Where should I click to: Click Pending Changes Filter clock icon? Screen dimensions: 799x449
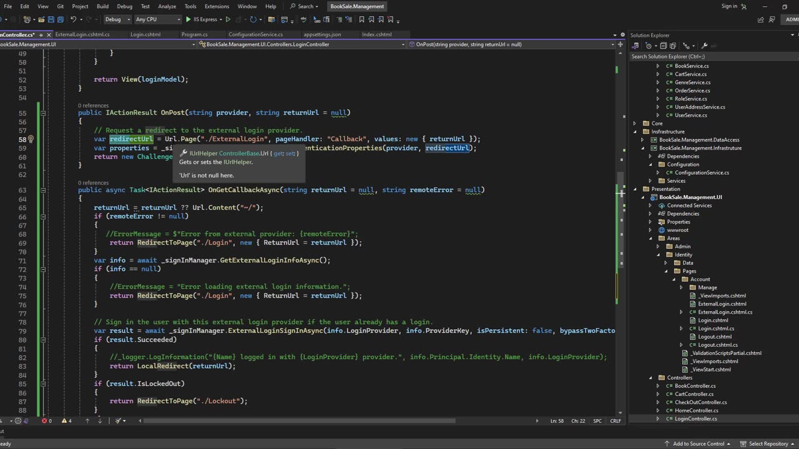649,46
